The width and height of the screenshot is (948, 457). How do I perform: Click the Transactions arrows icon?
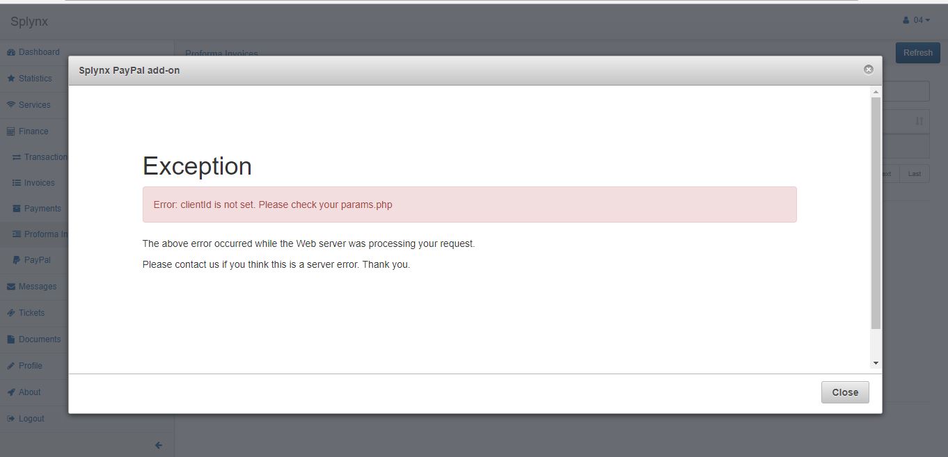17,157
